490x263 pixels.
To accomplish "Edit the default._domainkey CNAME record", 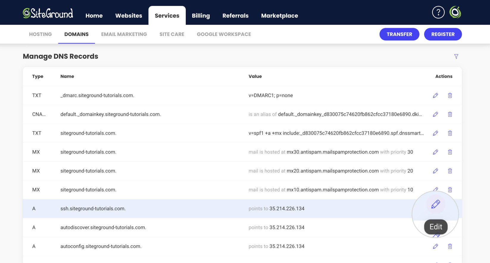I will click(x=436, y=114).
